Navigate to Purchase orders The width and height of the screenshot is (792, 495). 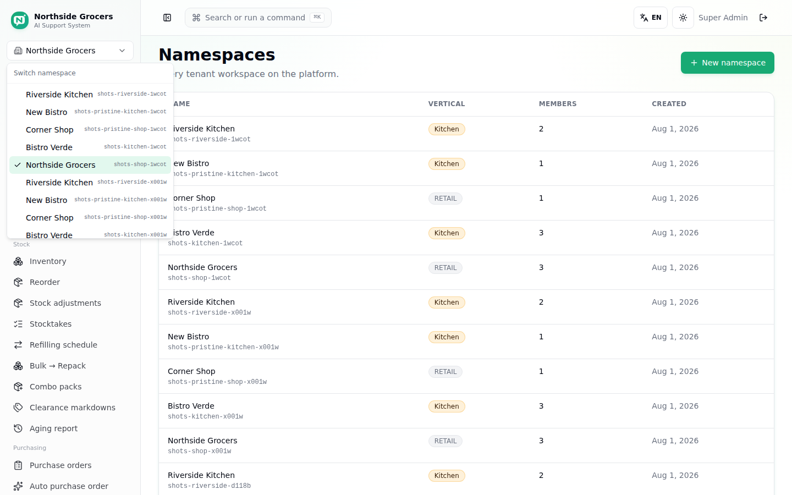pos(70,465)
